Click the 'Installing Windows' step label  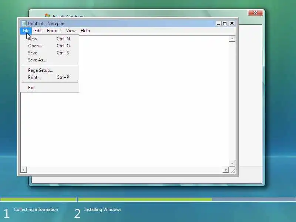pos(103,209)
